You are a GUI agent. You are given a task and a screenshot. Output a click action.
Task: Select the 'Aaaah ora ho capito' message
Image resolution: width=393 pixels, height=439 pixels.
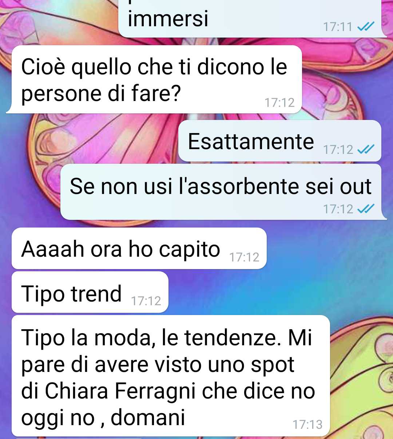click(x=139, y=248)
